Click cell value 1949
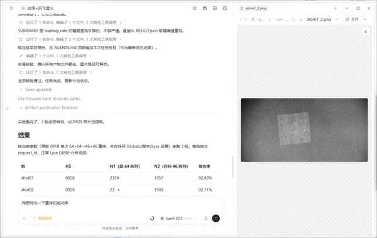This screenshot has width=377, height=238. [159, 190]
